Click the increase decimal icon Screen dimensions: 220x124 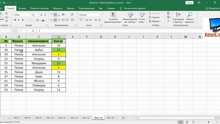96,20
